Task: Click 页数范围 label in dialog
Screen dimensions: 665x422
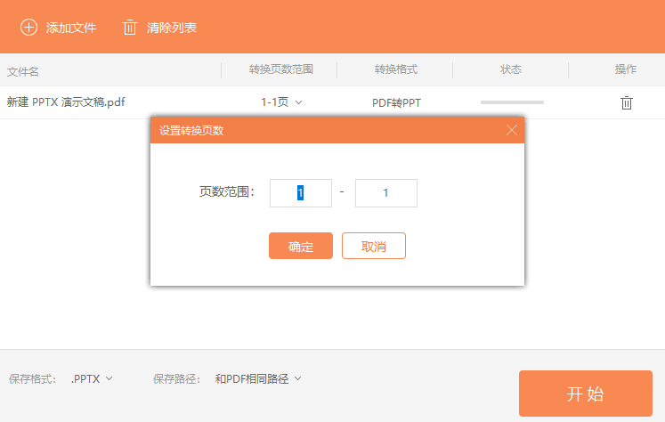Action: [227, 191]
